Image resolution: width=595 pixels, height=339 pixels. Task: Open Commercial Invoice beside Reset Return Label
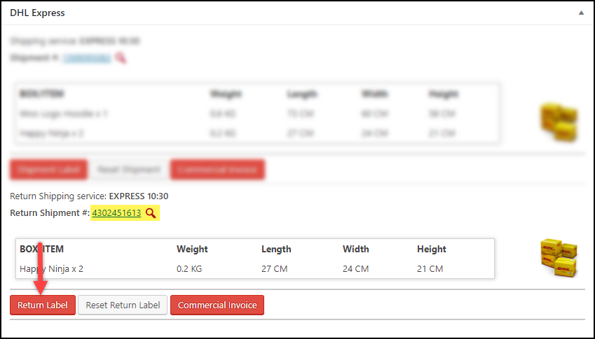(217, 305)
